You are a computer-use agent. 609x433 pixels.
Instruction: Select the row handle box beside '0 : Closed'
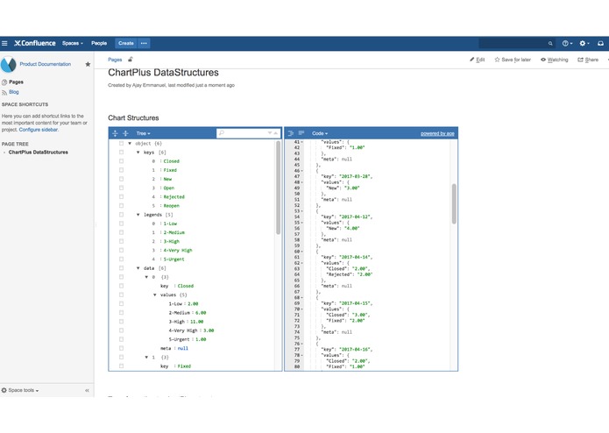point(121,161)
